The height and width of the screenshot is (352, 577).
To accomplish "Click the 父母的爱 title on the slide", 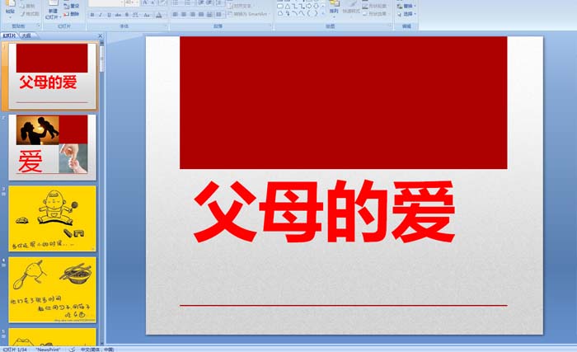I will coord(325,212).
